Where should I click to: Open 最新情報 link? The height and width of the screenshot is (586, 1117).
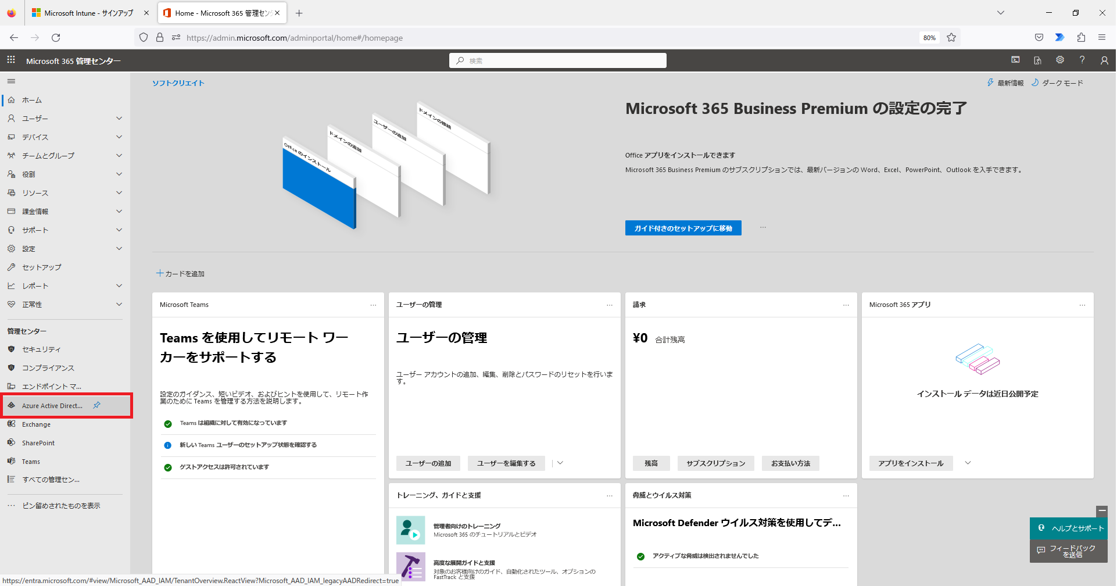click(x=1005, y=83)
